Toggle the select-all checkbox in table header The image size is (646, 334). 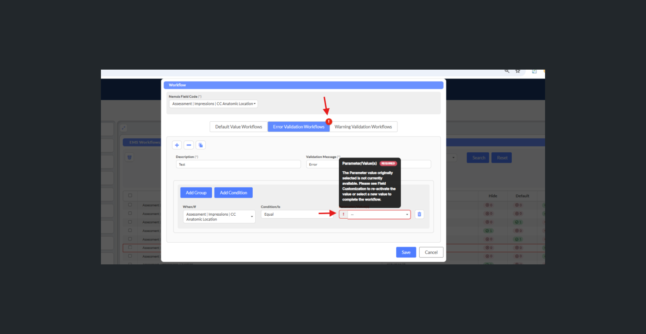[130, 195]
